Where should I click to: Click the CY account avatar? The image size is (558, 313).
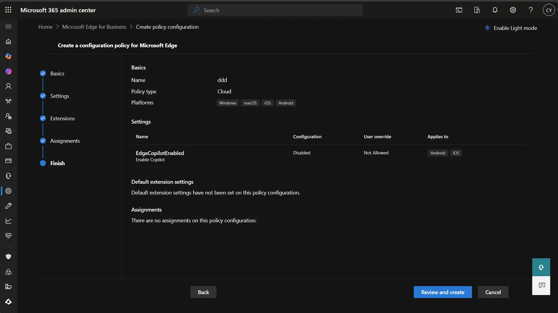tap(549, 10)
